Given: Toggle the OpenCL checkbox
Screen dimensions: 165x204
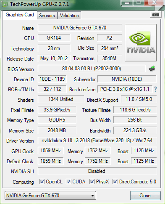Looking at the screenshot, I should pyautogui.click(x=42, y=181).
